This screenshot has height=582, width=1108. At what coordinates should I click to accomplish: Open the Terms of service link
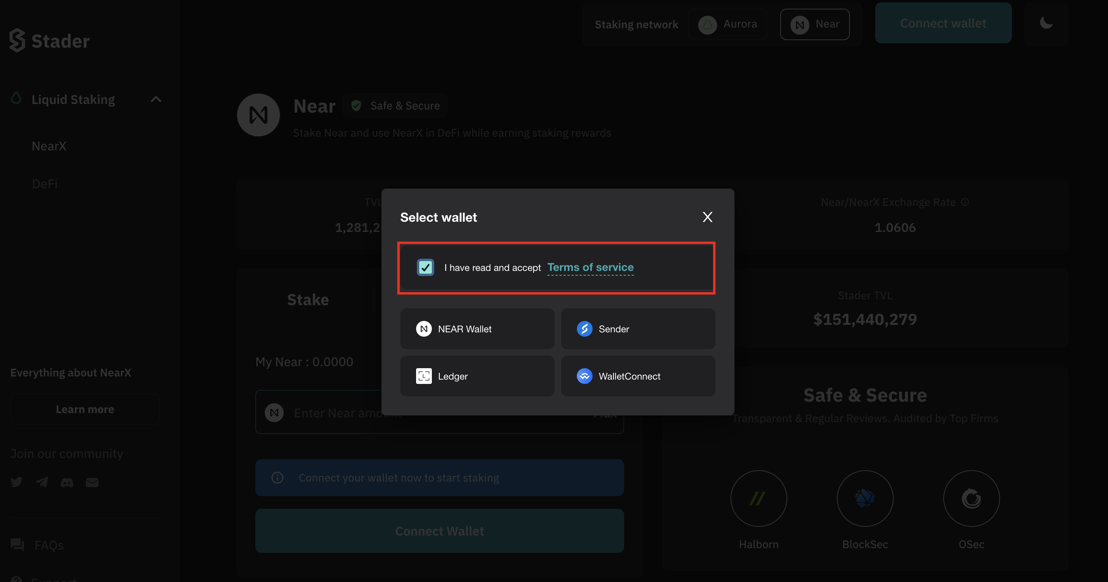click(590, 267)
